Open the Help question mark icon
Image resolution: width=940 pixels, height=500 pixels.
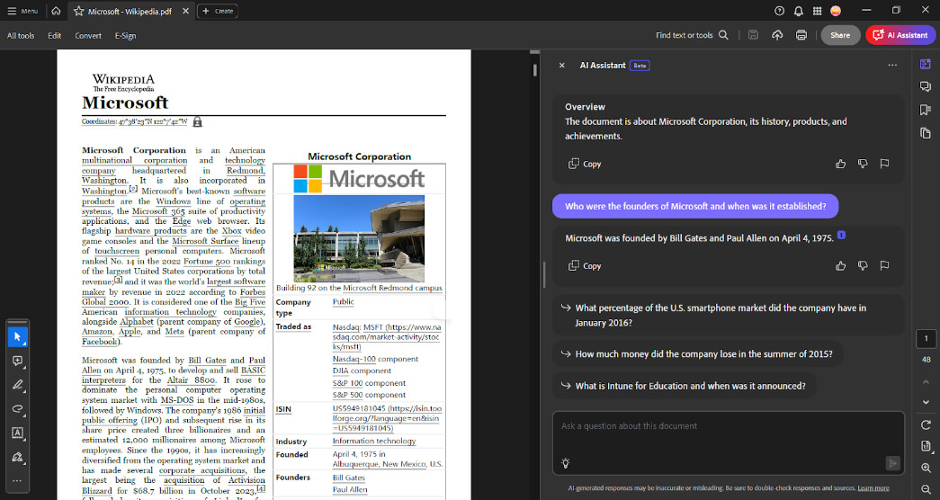coord(779,11)
